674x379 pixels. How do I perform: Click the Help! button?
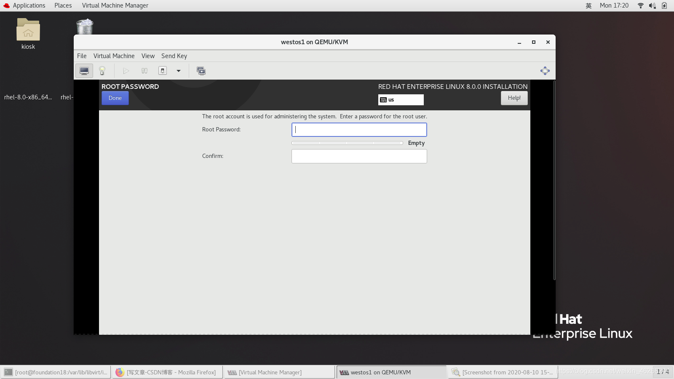point(514,98)
